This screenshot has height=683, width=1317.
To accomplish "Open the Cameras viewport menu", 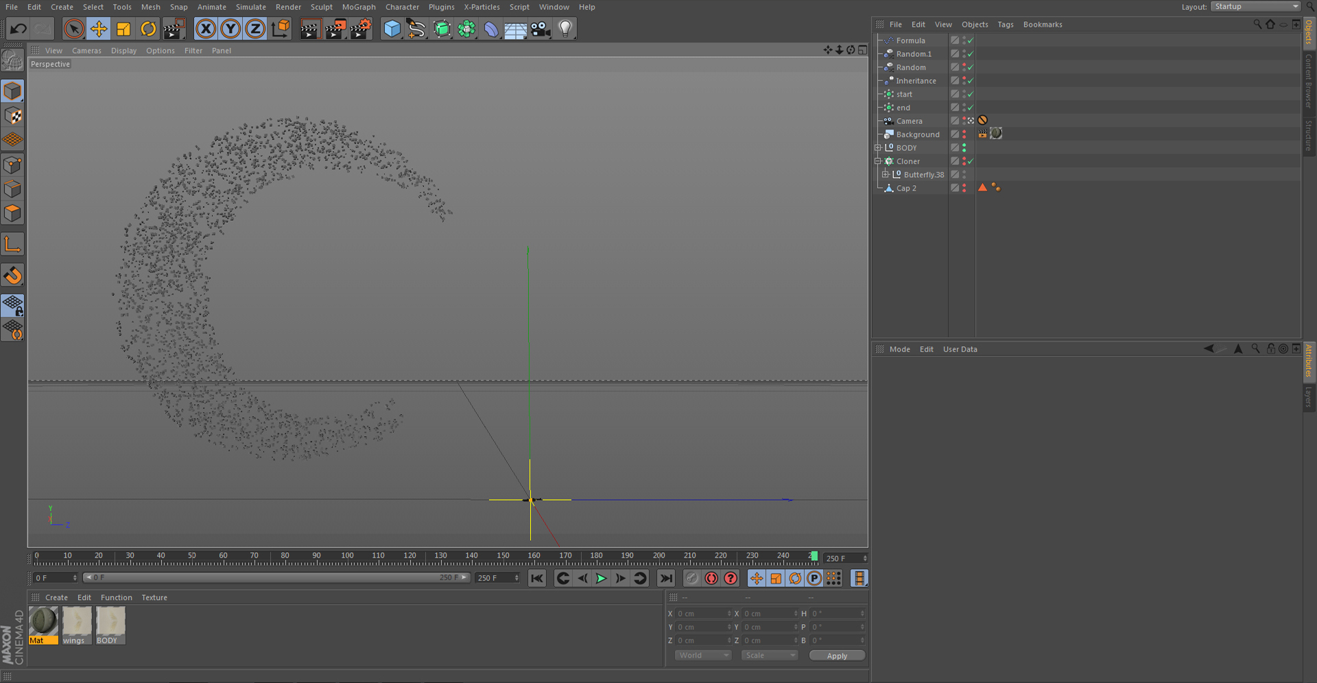I will [86, 51].
